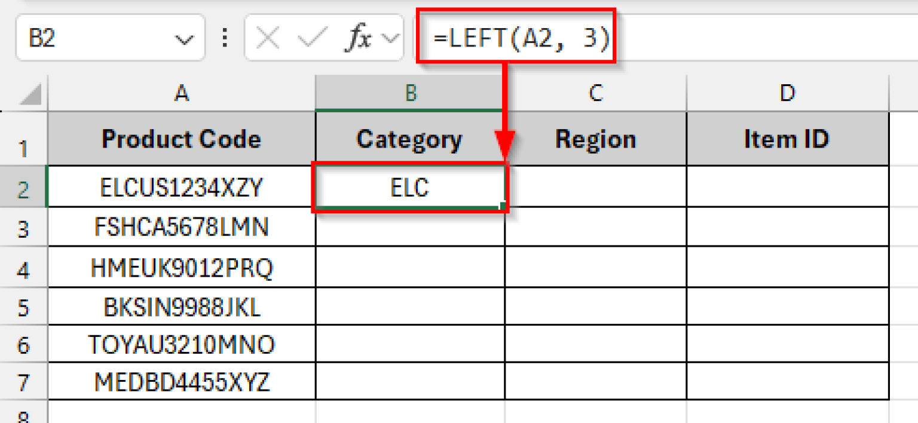The height and width of the screenshot is (423, 918).
Task: Select row 2 header
Action: click(x=23, y=189)
